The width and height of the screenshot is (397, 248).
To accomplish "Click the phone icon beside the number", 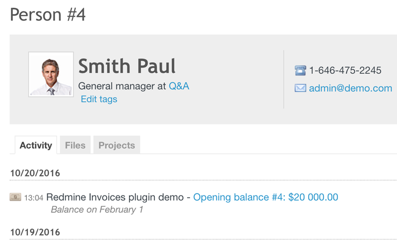I will tap(300, 70).
